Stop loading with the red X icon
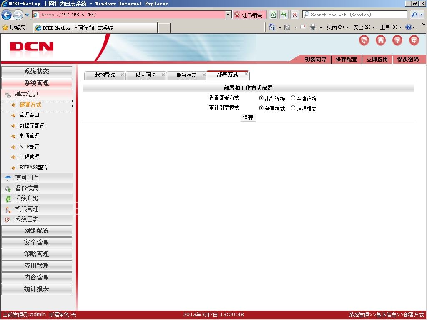Screen dimensions: 427x320 click(295, 15)
